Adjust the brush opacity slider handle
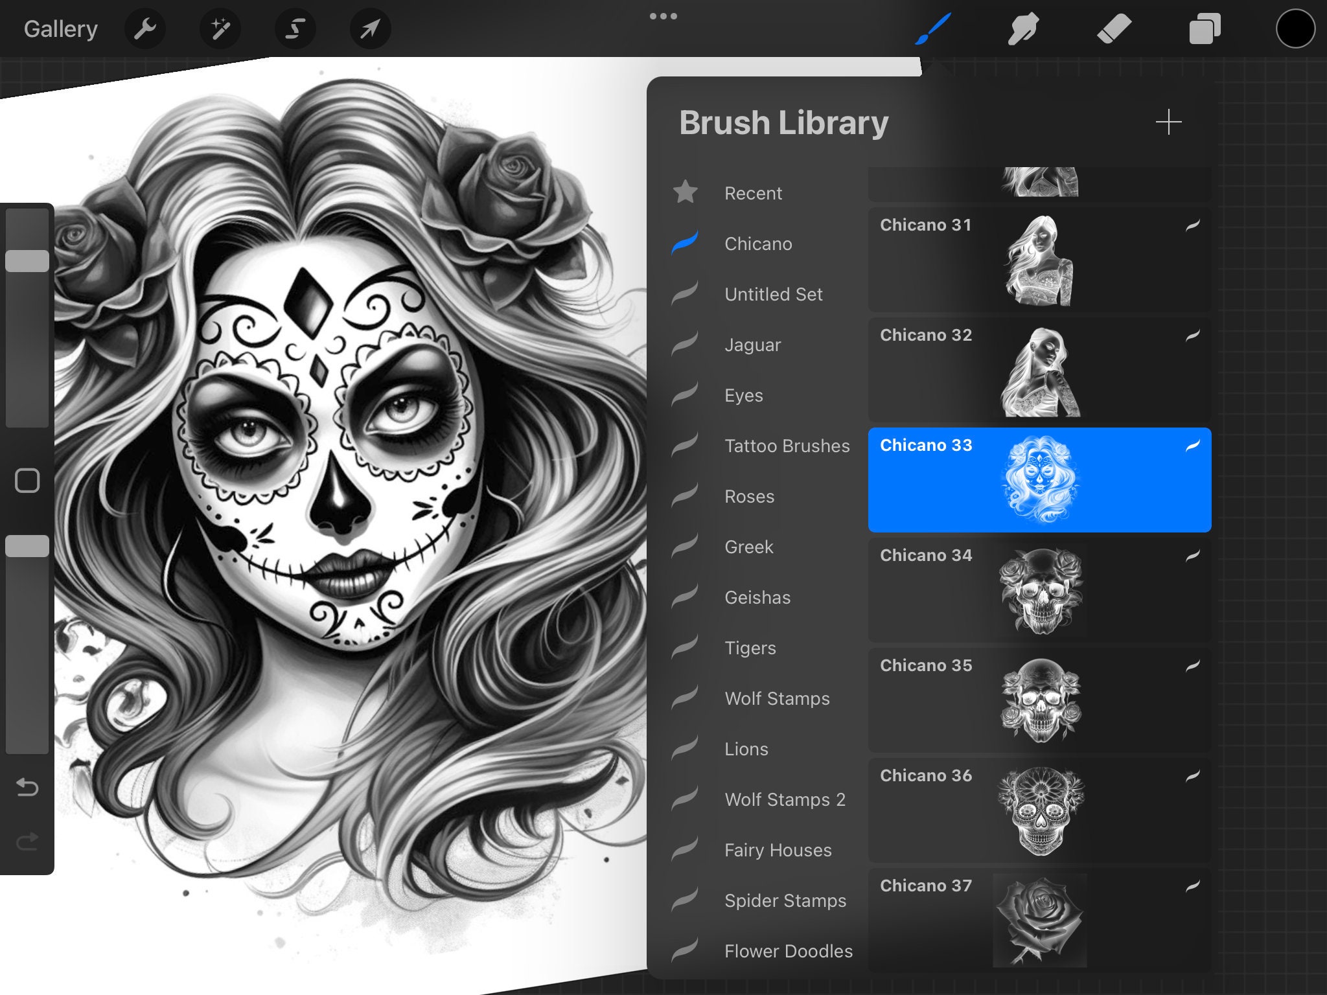This screenshot has width=1327, height=995. click(x=27, y=546)
